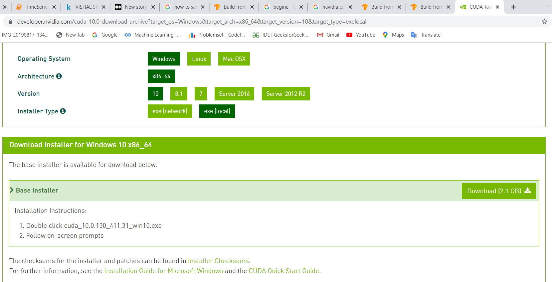Open the Maps bookmark
Image resolution: width=552 pixels, height=282 pixels.
click(x=393, y=35)
